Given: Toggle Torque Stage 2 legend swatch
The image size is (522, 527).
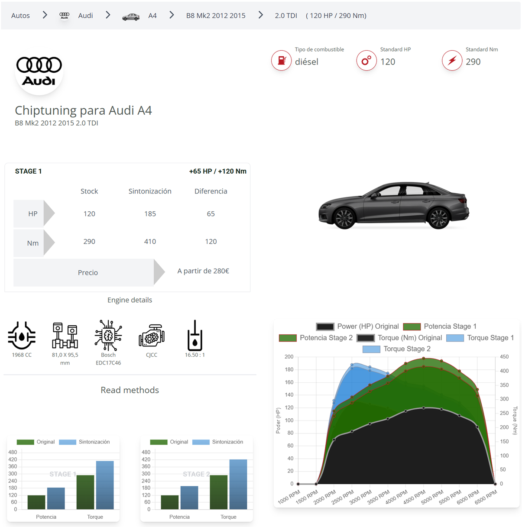Looking at the screenshot, I should 371,349.
